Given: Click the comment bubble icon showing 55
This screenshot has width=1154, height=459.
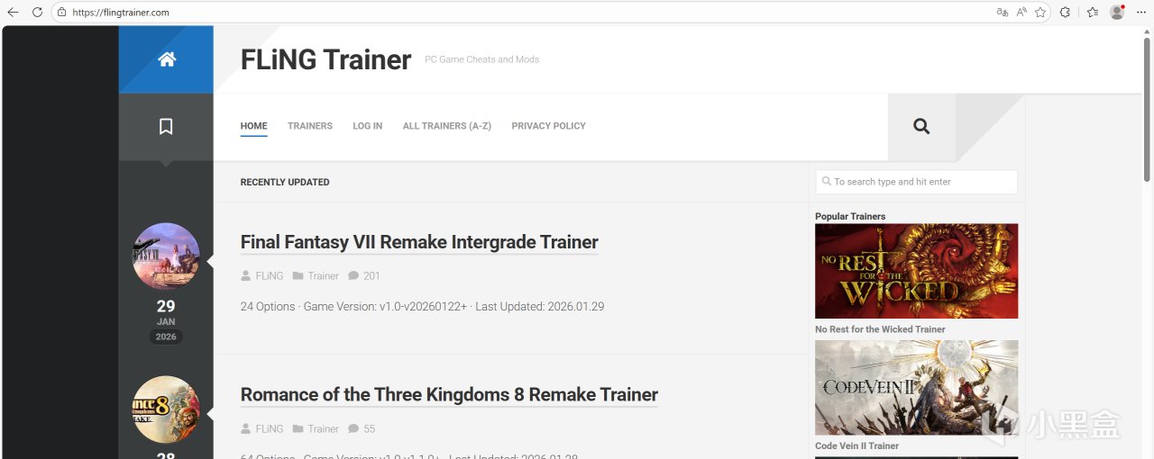Looking at the screenshot, I should point(353,428).
